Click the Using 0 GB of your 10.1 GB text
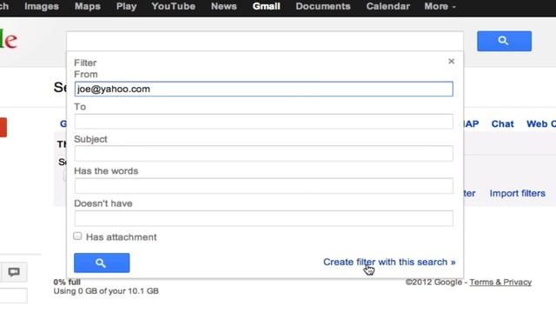556x313 pixels. click(106, 291)
